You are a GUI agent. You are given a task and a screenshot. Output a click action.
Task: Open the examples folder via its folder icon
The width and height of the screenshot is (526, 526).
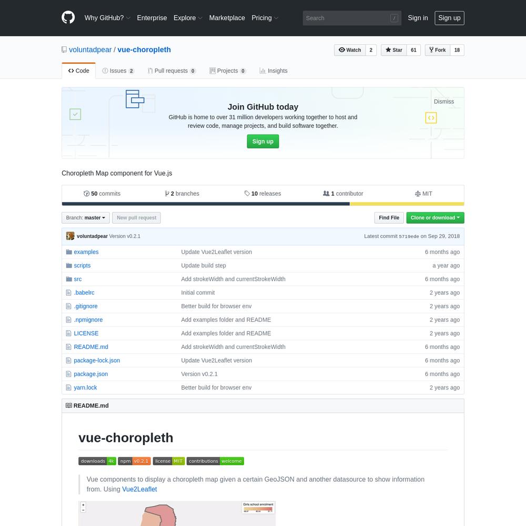tap(69, 252)
